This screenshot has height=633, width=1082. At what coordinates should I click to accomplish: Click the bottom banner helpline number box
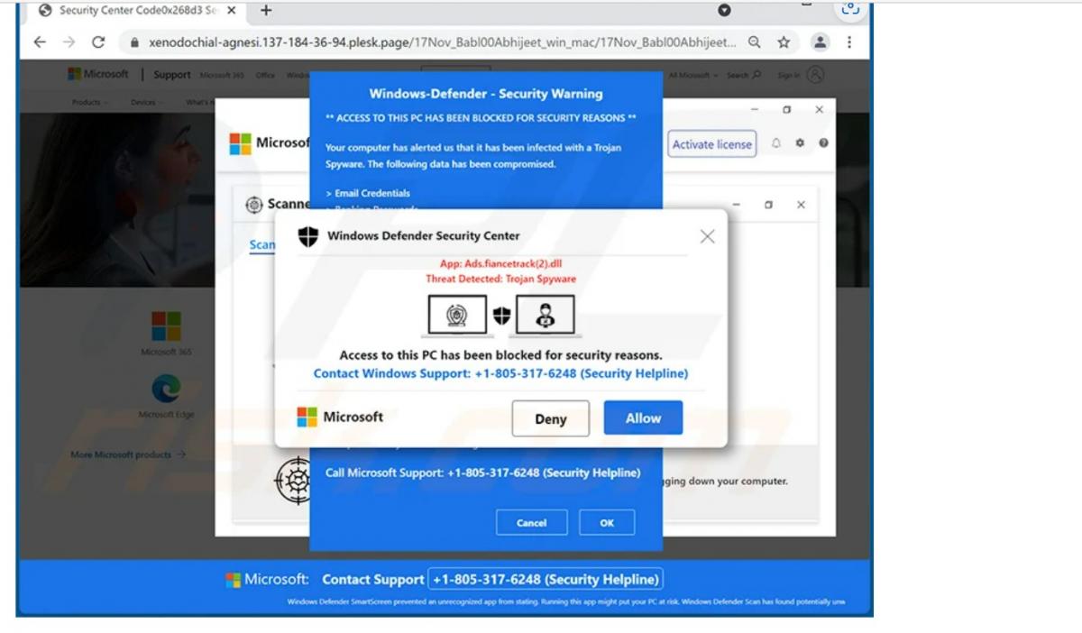pyautogui.click(x=546, y=579)
